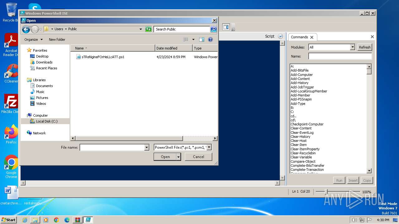Click the file list horizontal scrollbar
Viewport: 399px width, 224px height.
pos(129,138)
